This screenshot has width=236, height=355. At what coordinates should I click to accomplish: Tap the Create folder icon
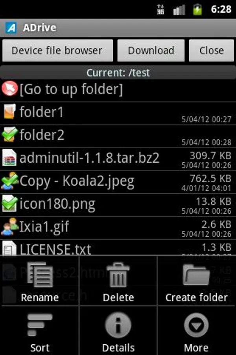196,275
